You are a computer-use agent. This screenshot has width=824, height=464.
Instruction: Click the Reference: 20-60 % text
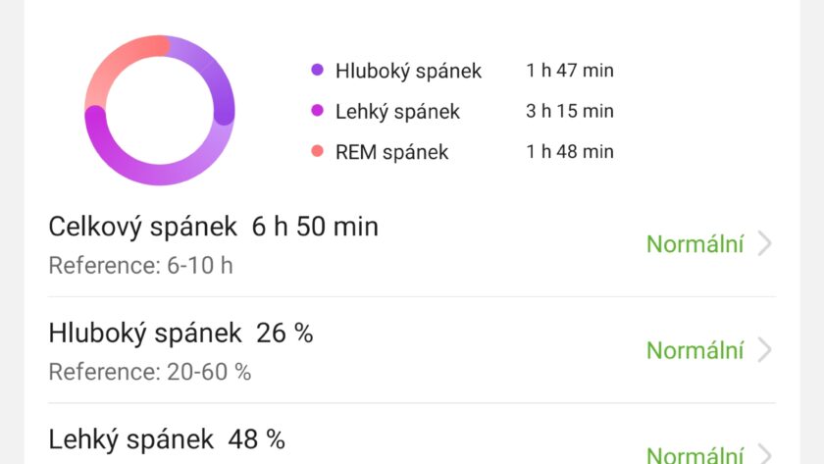149,372
